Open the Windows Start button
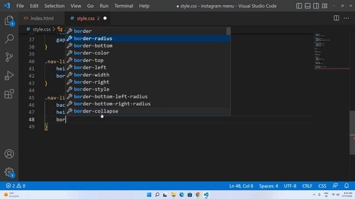This screenshot has height=199, width=355. click(149, 195)
